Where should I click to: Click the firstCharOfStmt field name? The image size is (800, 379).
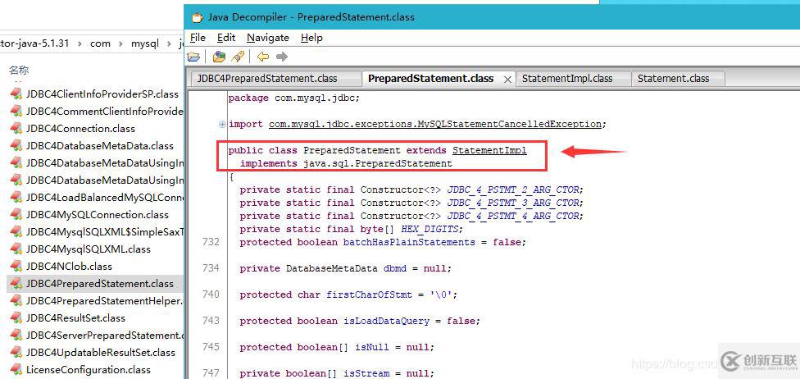pos(370,295)
